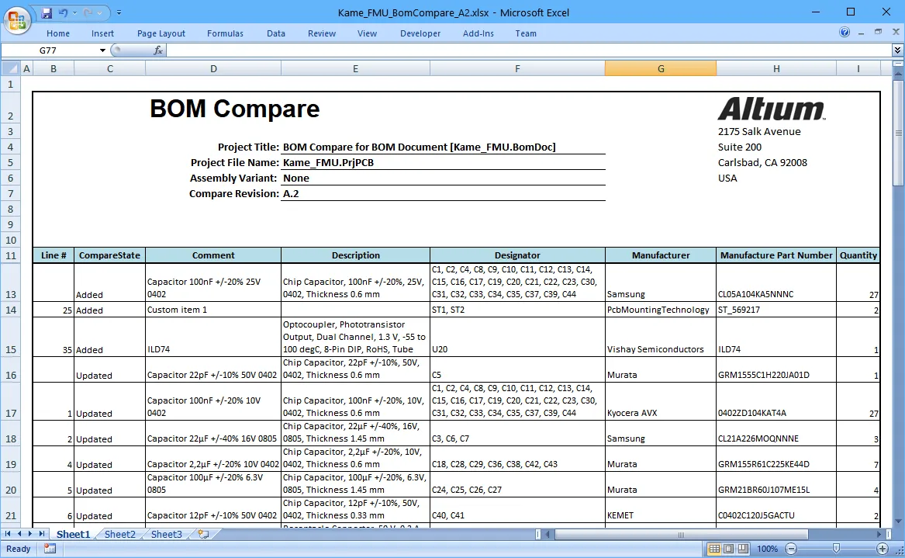Open Excel Help question mark icon
905x558 pixels.
(845, 33)
